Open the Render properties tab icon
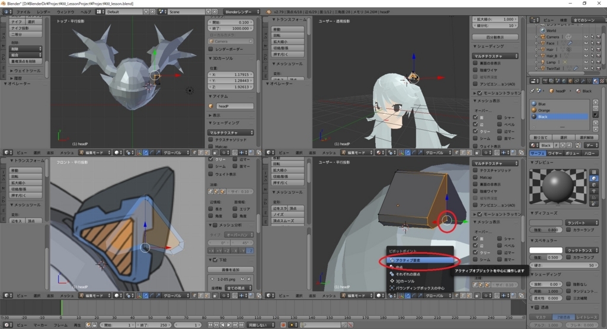607x329 pixels. (x=545, y=81)
